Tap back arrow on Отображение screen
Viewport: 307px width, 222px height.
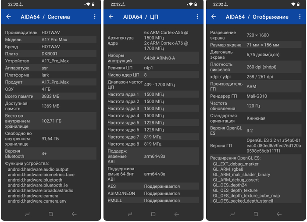pyautogui.click(x=214, y=17)
